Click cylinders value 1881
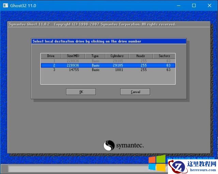218x174 pixels. [x=119, y=70]
